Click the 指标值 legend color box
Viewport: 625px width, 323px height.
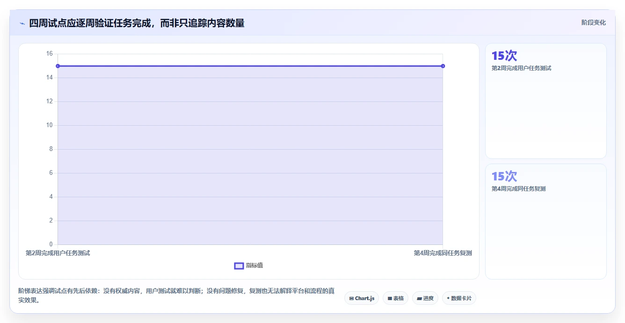click(x=239, y=266)
